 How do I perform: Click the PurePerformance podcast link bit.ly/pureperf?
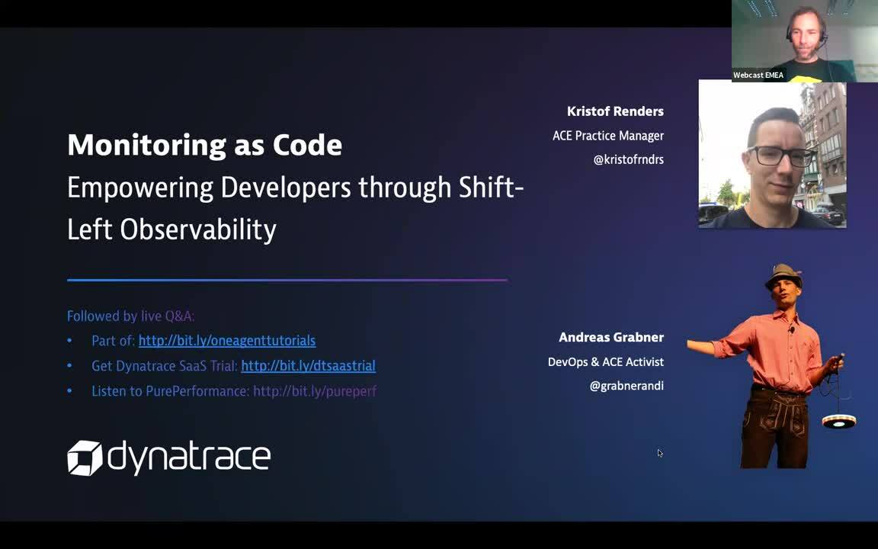[x=315, y=390]
